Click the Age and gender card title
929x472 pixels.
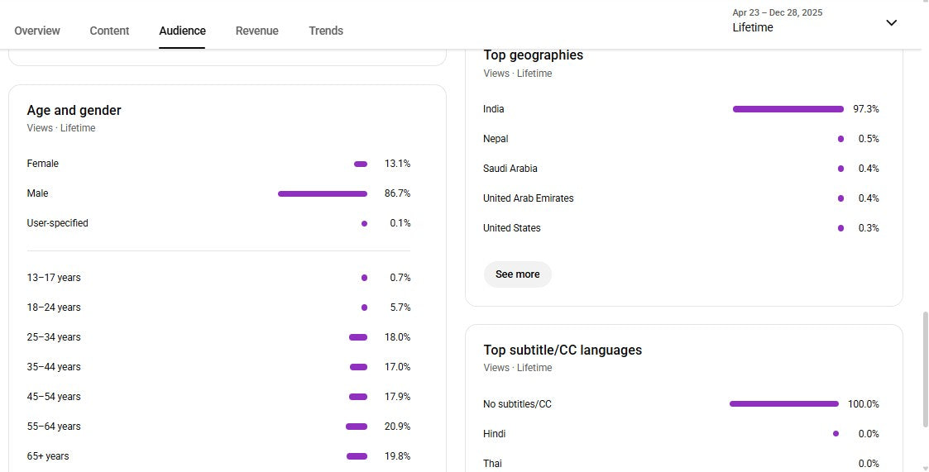click(x=74, y=110)
